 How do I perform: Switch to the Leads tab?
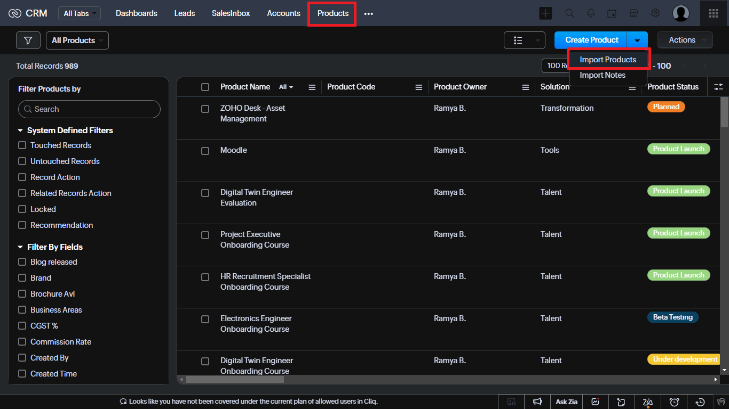185,13
